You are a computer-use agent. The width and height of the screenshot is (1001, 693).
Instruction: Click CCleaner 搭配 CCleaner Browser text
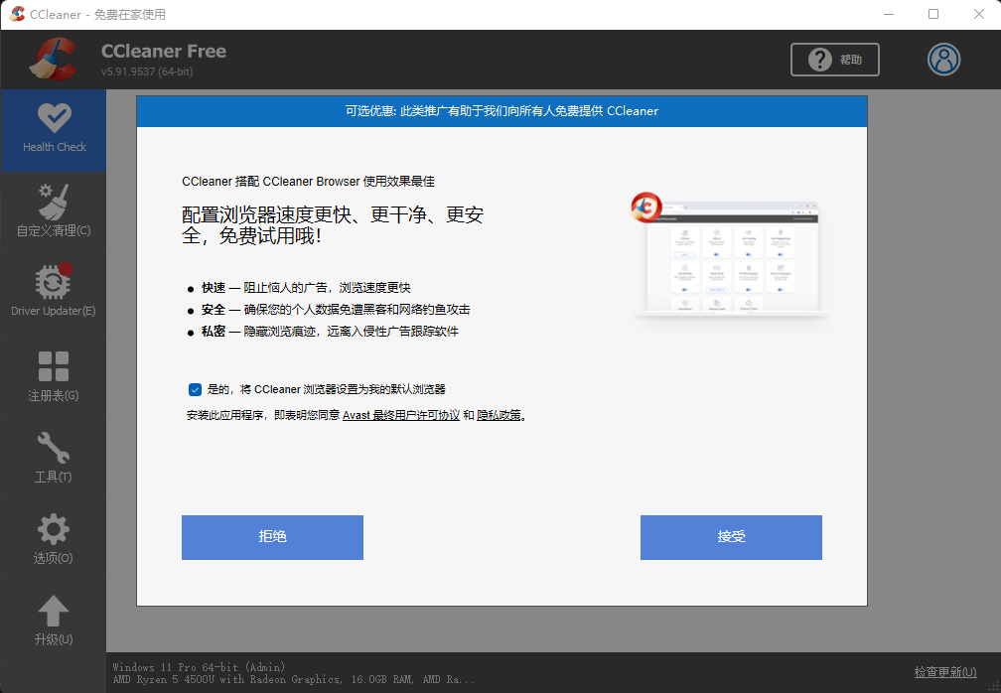click(308, 182)
